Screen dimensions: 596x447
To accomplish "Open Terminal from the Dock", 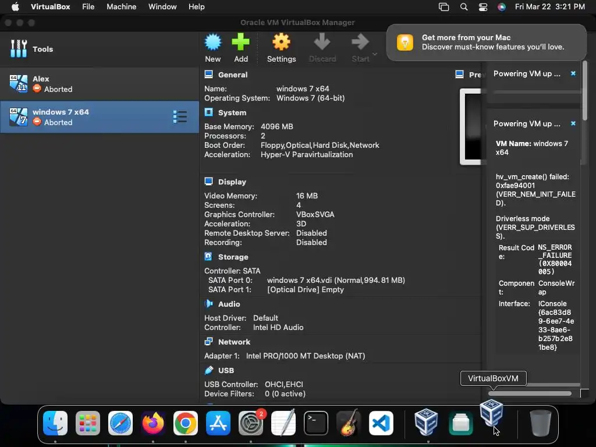I will 316,423.
